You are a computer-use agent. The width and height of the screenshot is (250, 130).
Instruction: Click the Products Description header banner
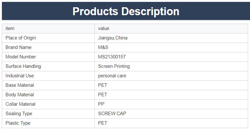coord(126,11)
